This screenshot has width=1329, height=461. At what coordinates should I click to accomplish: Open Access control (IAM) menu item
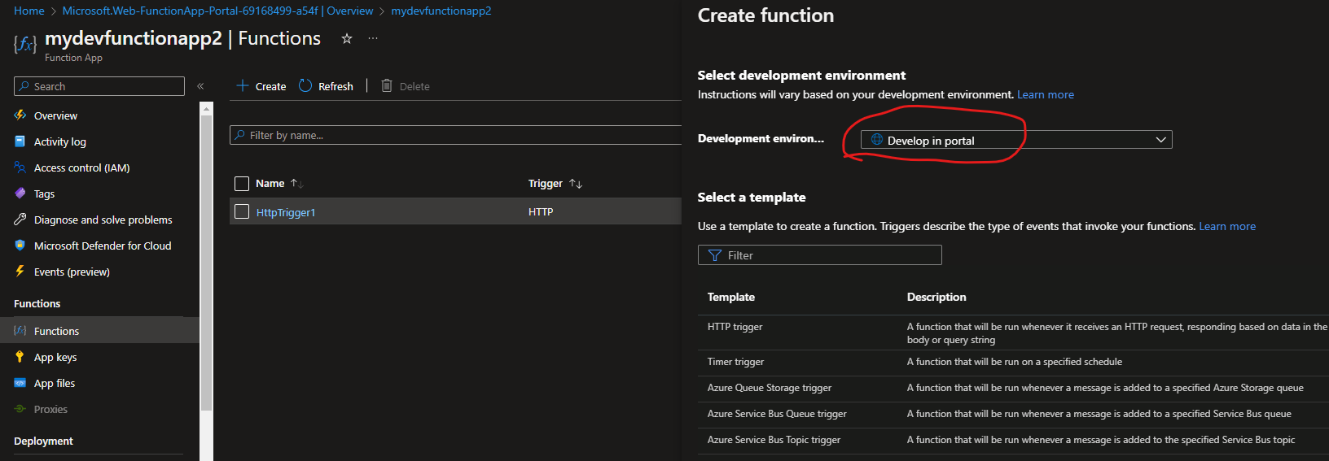tap(81, 167)
